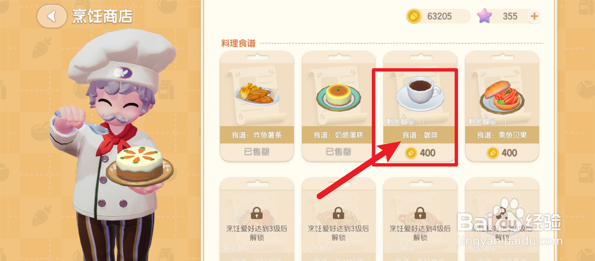Tap the 63205 coin balance display
595x261 pixels.
(439, 16)
